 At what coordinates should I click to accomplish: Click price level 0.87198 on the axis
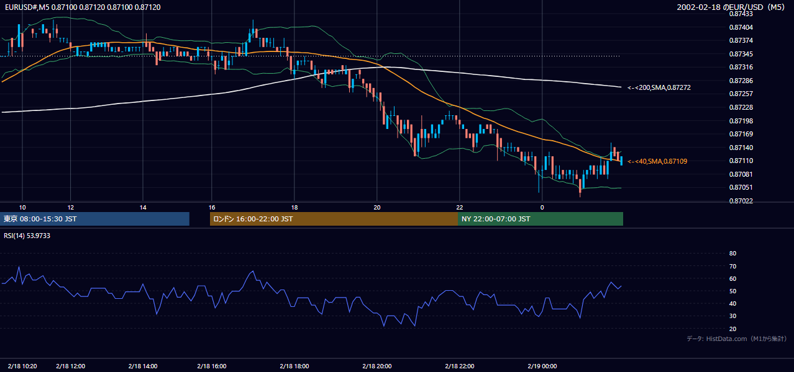[x=741, y=121]
